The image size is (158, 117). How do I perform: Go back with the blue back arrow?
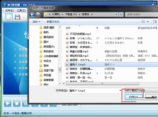tap(32, 15)
